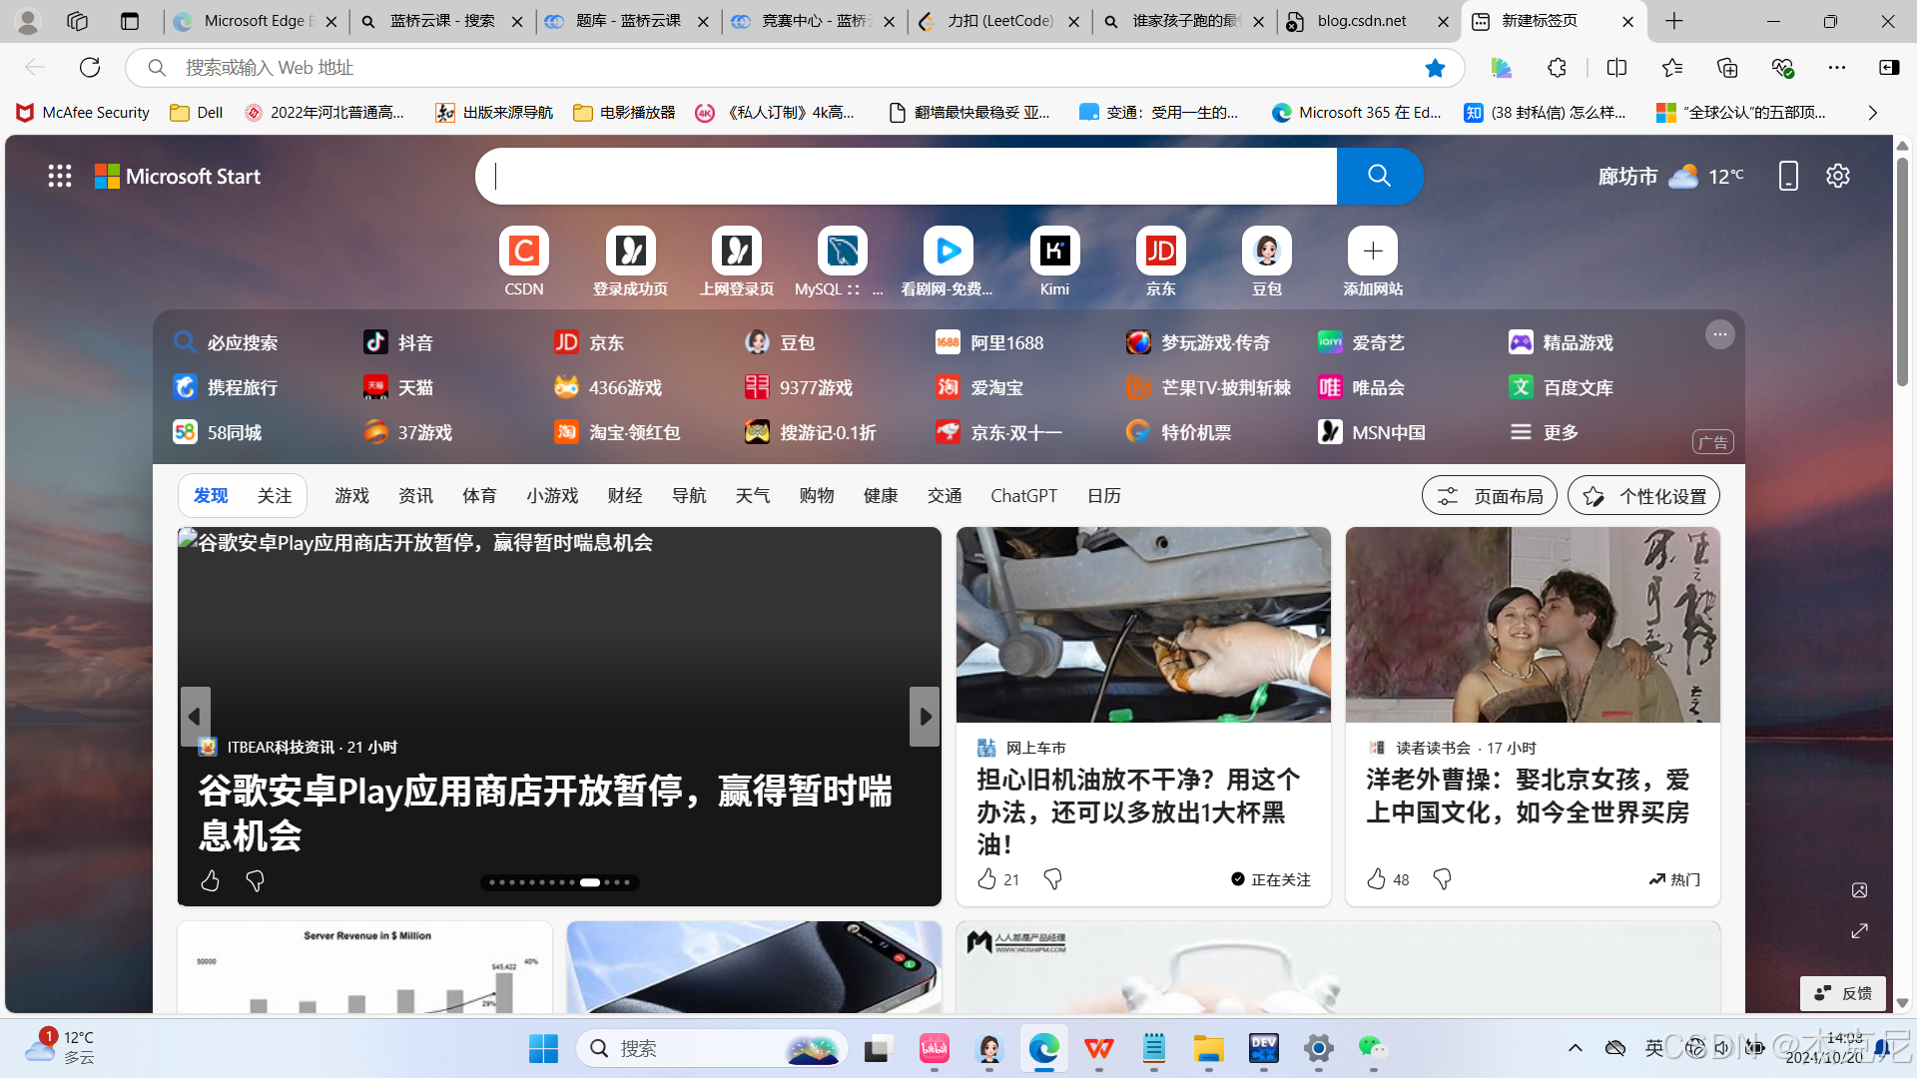Screen dimensions: 1917x1078
Task: Open the CSDN quick link tile
Action: (523, 252)
